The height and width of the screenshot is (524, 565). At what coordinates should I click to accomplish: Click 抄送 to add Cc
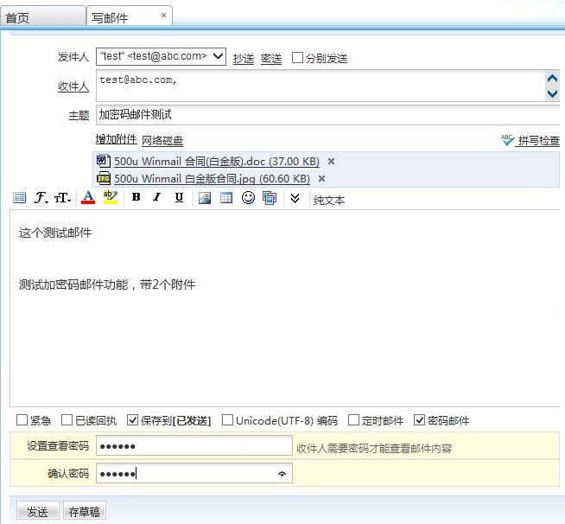(x=244, y=59)
